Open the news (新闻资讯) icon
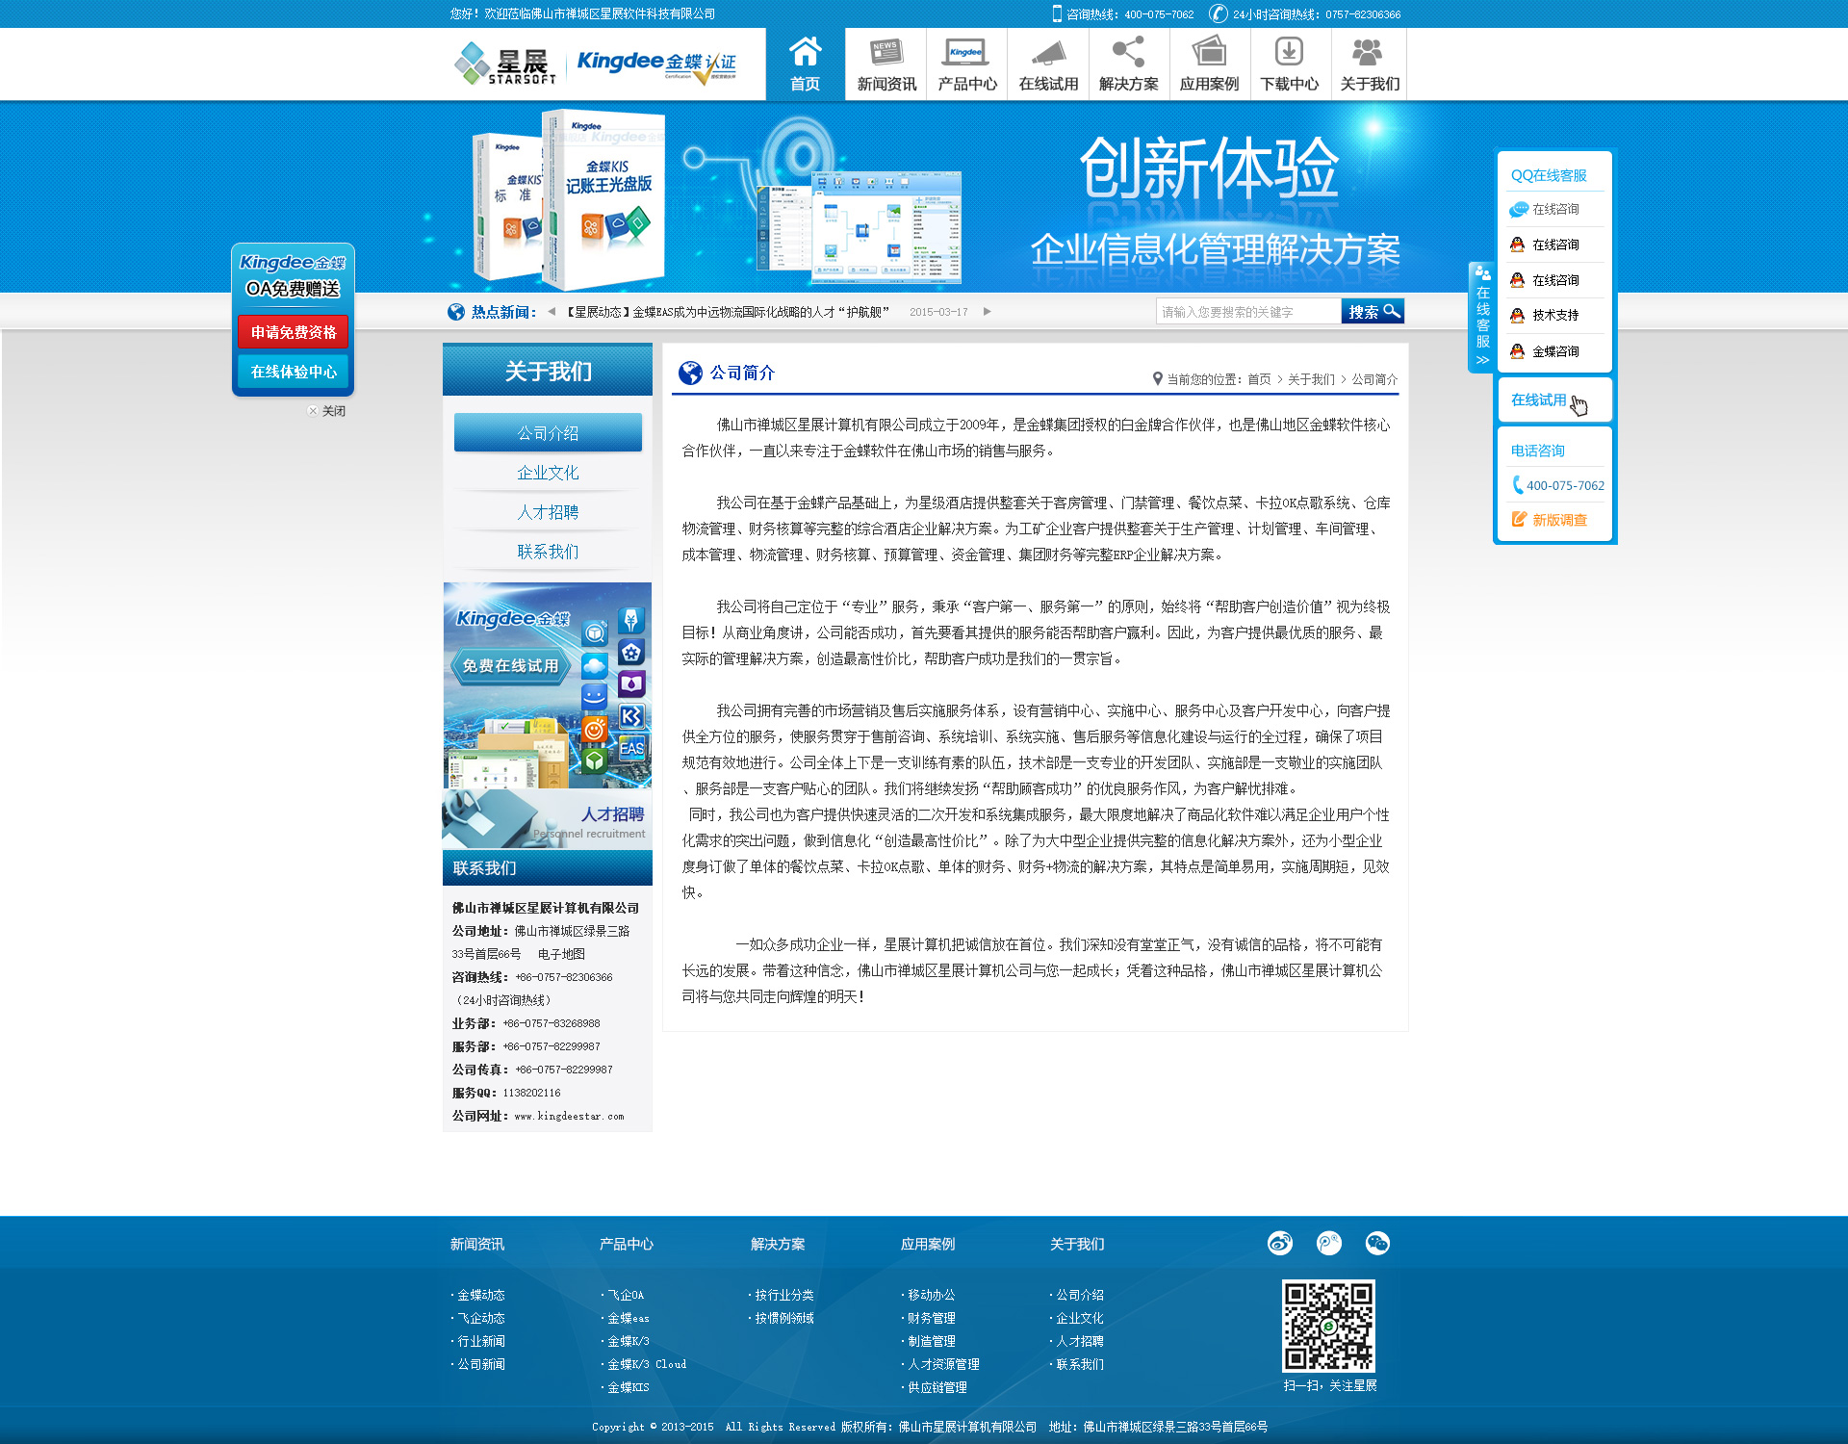This screenshot has height=1444, width=1848. (x=885, y=52)
